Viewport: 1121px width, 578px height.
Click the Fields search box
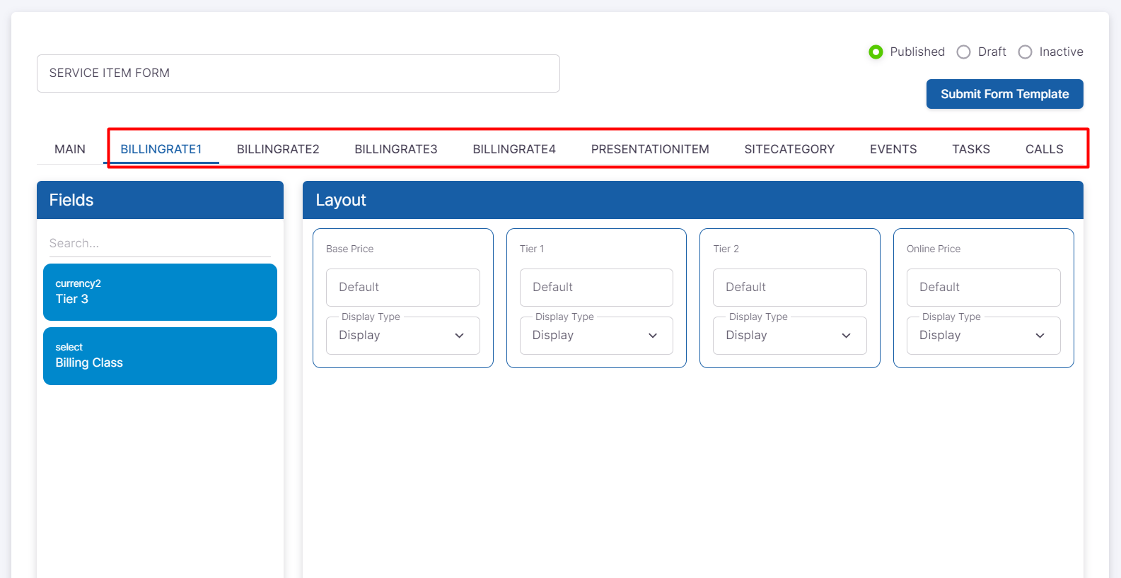[x=160, y=243]
